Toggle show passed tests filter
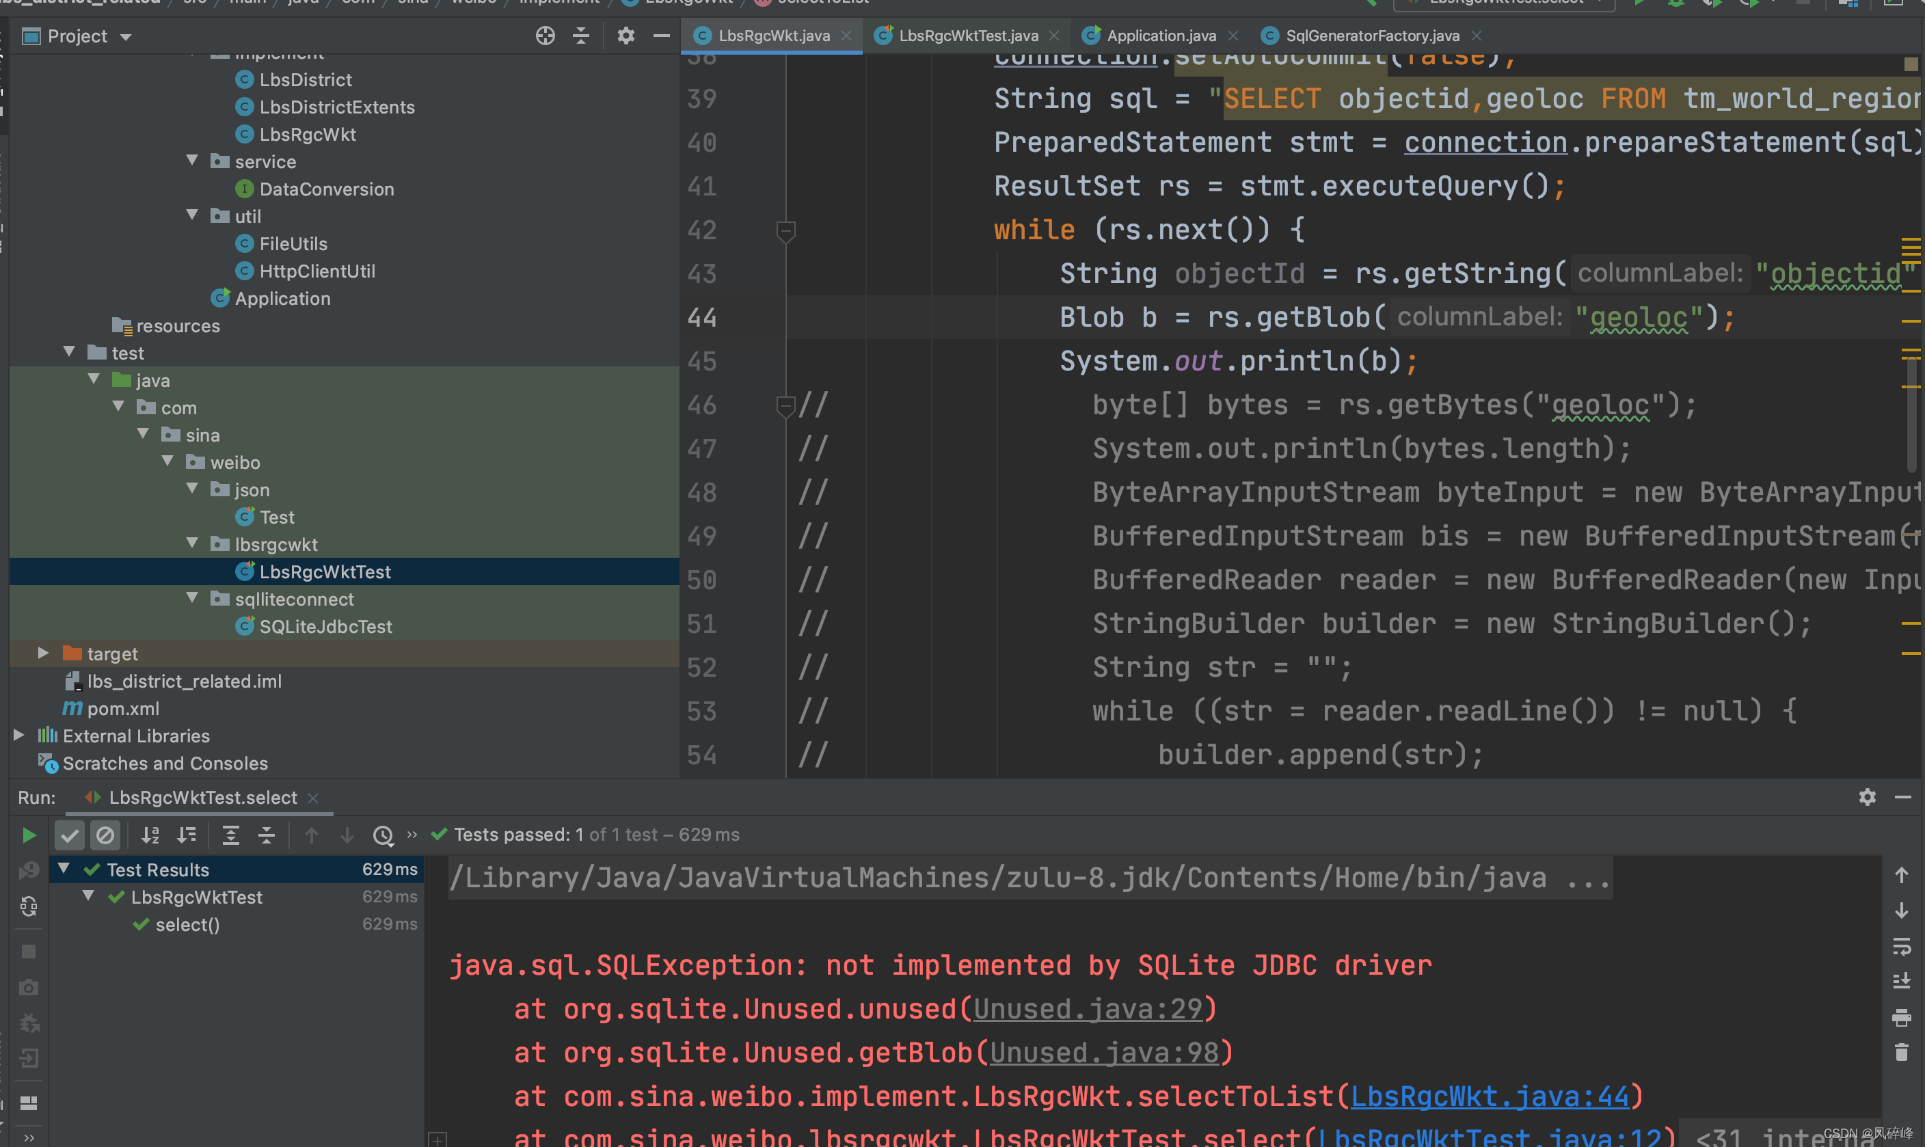 pos(70,835)
